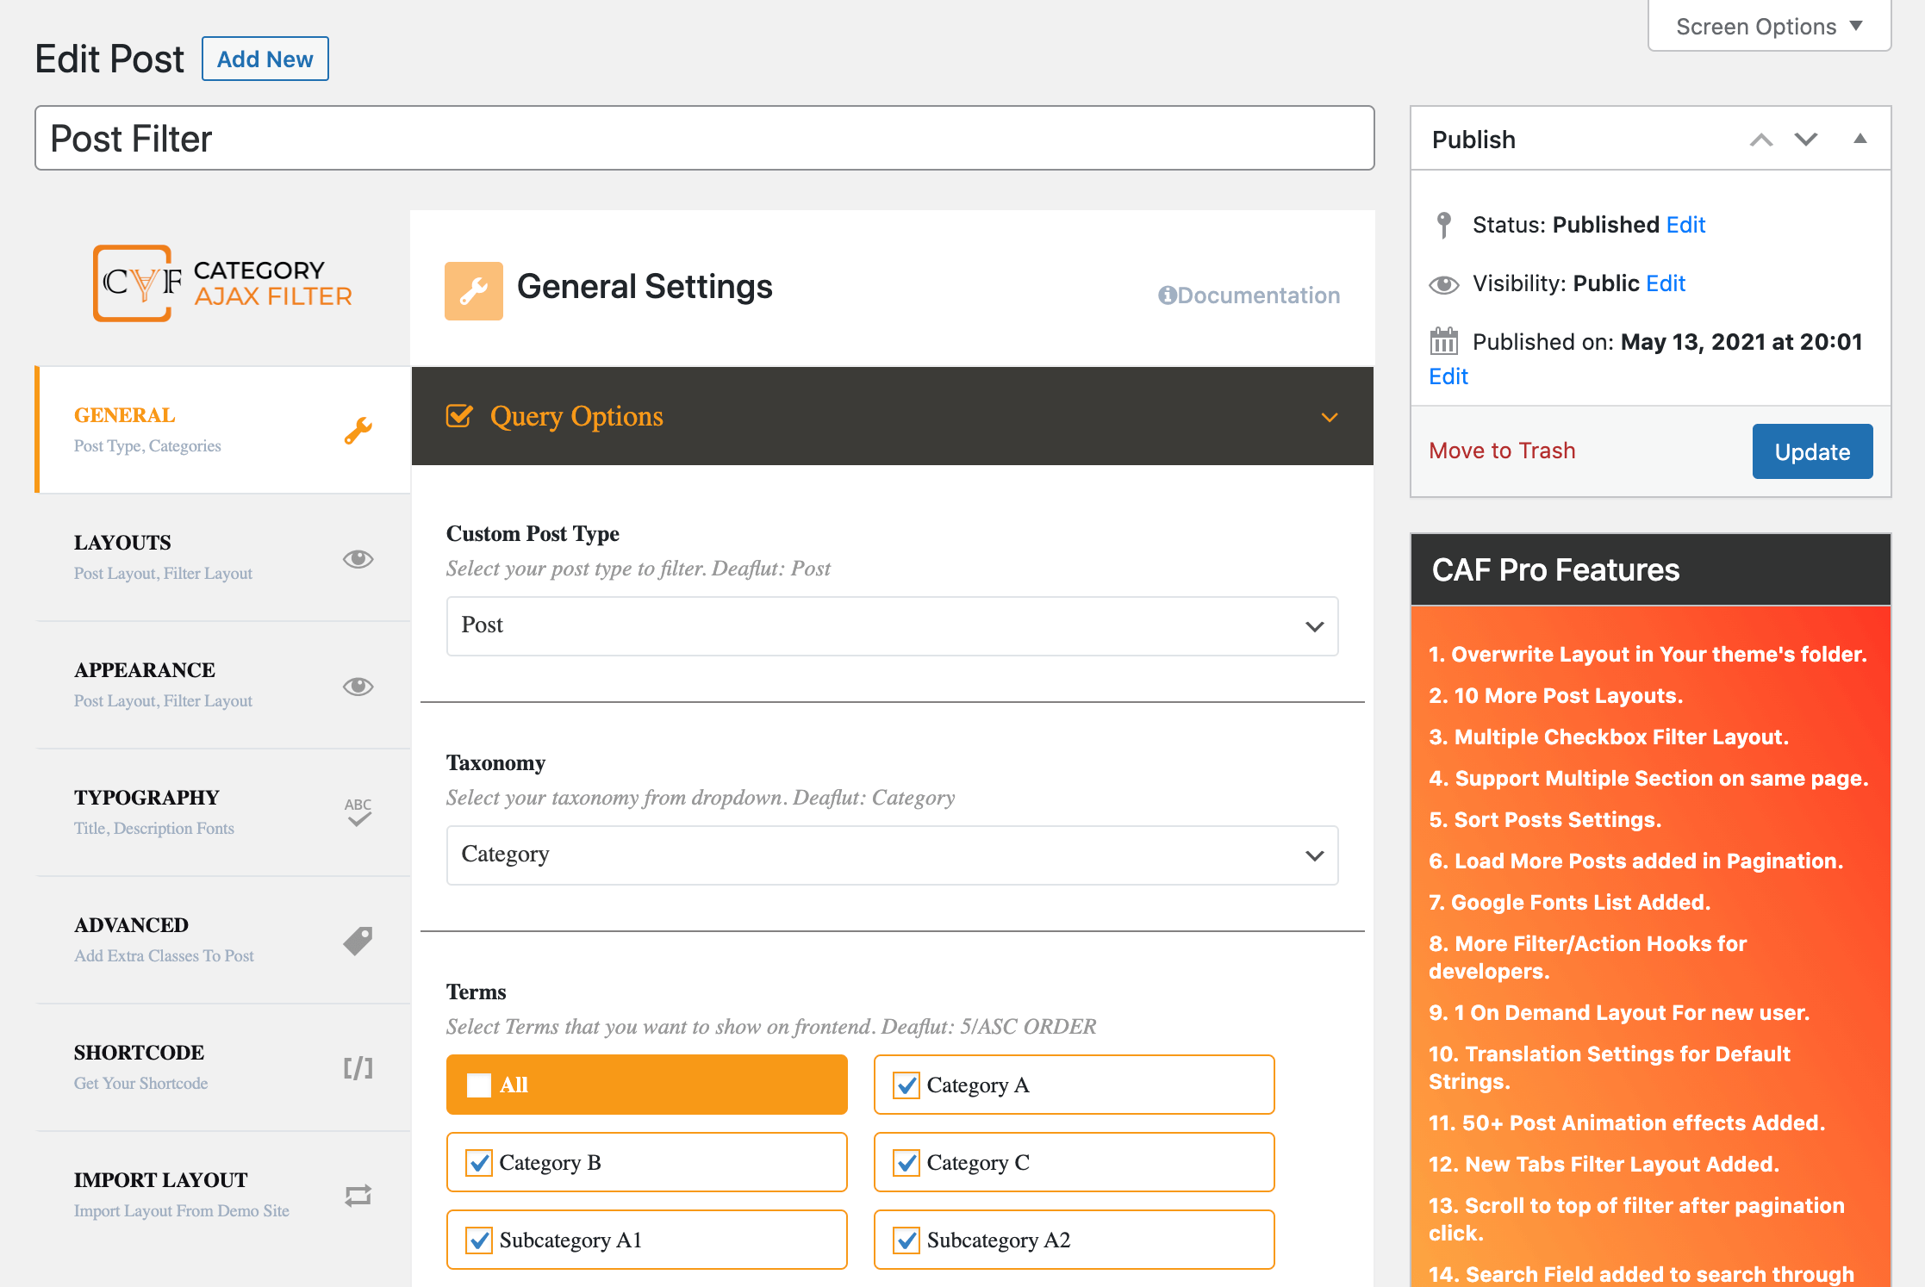Uncheck the Subcategory A2 checkbox
The width and height of the screenshot is (1925, 1287).
pyautogui.click(x=906, y=1240)
